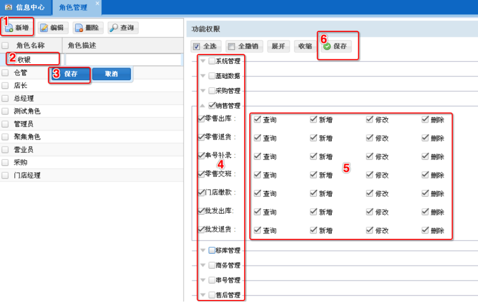Expand the 基础数据 section arrow
The height and width of the screenshot is (302, 478).
(203, 76)
